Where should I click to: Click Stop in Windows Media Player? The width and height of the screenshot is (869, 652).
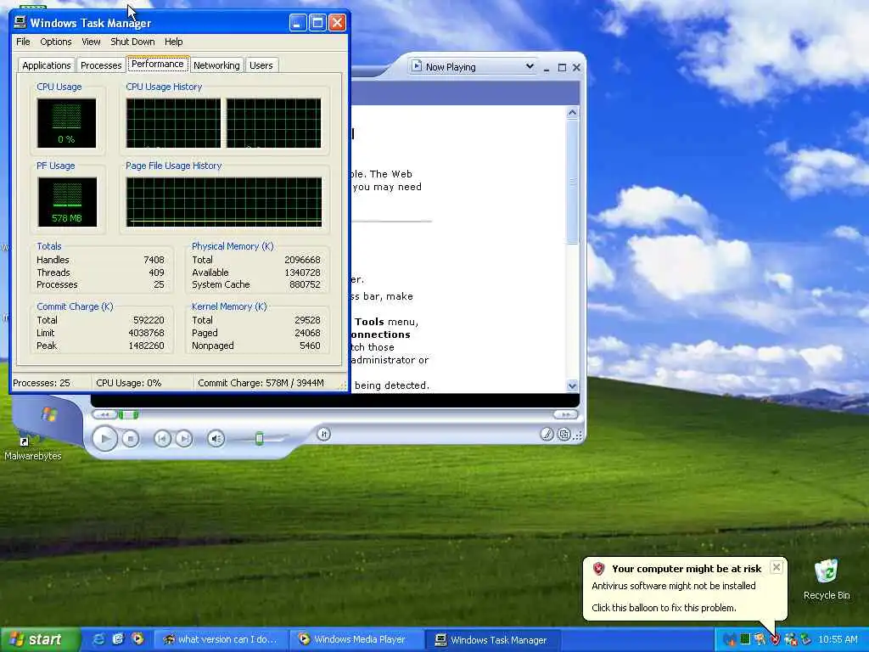(130, 439)
